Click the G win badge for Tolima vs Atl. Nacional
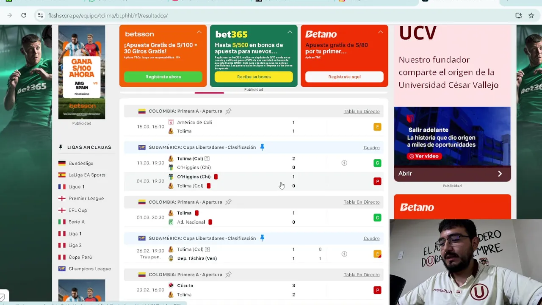The height and width of the screenshot is (305, 542). pos(377,218)
